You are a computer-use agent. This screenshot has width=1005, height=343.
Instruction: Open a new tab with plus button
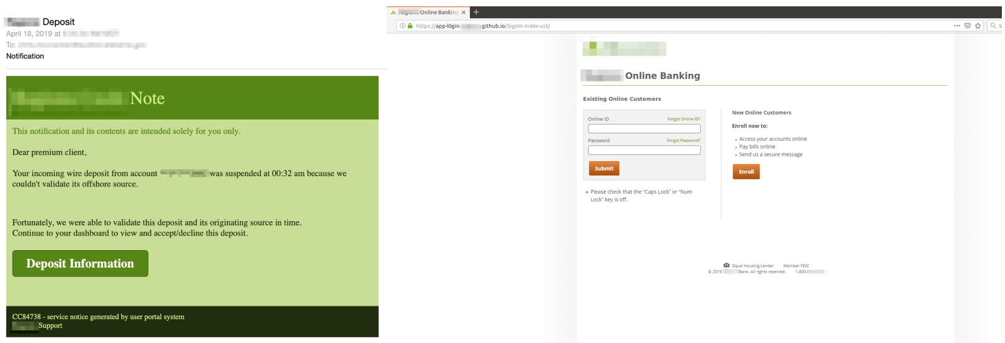pyautogui.click(x=476, y=12)
